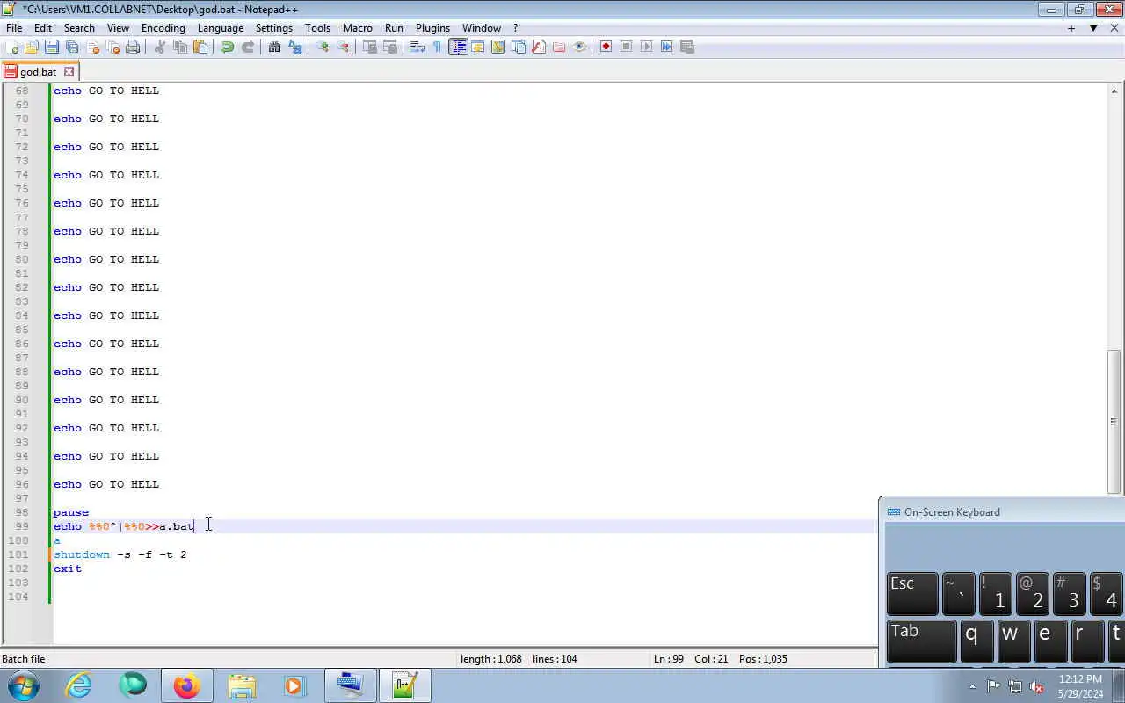Toggle file monitoring eye icon

(579, 47)
